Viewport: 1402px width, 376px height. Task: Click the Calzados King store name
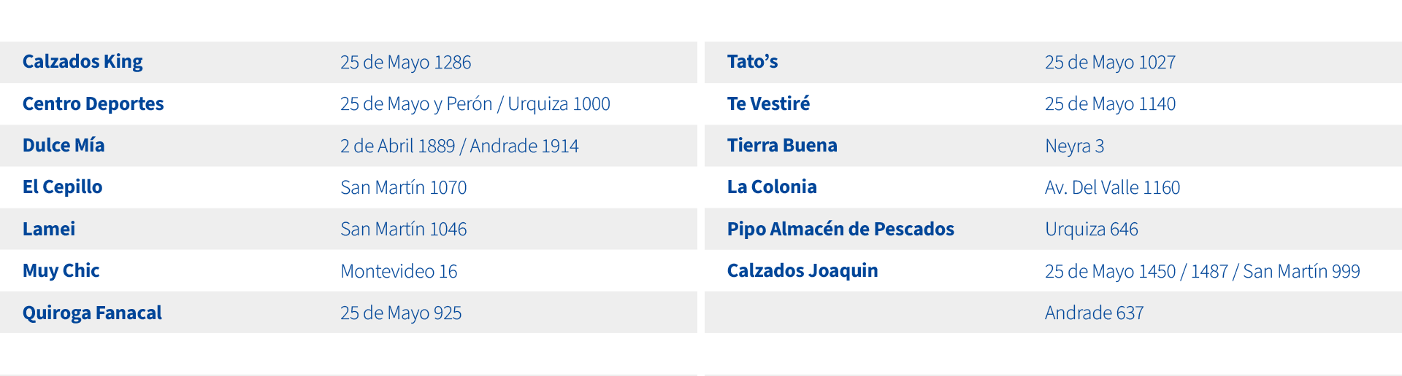83,62
